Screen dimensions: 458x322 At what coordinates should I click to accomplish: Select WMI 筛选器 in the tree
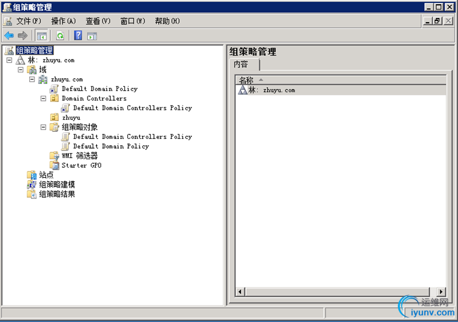(79, 156)
